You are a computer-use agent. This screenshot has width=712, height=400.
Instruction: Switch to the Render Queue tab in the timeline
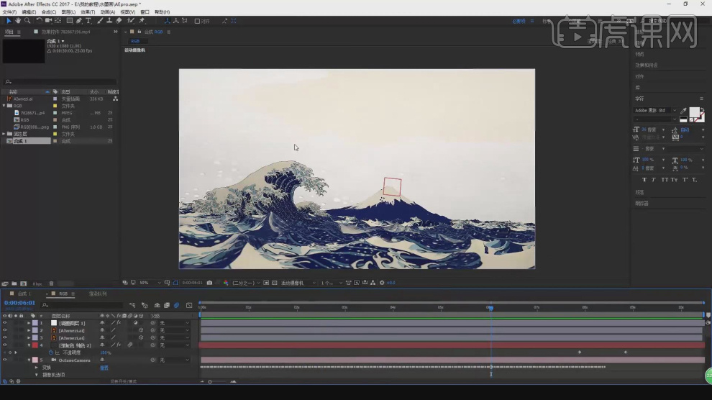pyautogui.click(x=98, y=294)
